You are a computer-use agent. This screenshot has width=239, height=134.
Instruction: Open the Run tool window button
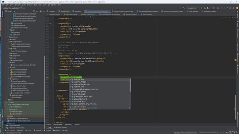pyautogui.click(x=13, y=131)
